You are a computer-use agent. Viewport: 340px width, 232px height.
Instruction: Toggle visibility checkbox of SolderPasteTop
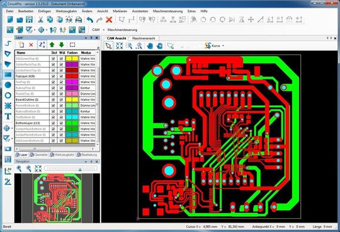[x=54, y=64]
